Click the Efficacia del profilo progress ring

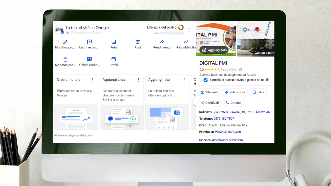pyautogui.click(x=181, y=28)
